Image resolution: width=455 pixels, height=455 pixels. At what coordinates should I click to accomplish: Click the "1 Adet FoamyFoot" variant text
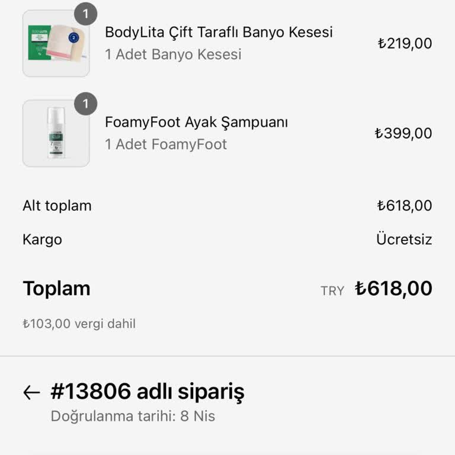[x=166, y=144]
